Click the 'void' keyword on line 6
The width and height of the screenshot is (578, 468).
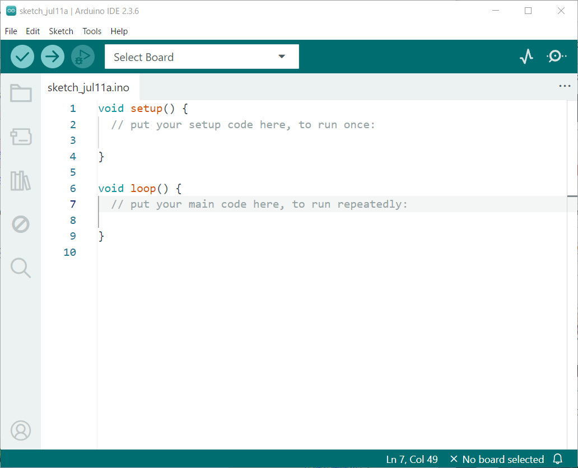(111, 188)
